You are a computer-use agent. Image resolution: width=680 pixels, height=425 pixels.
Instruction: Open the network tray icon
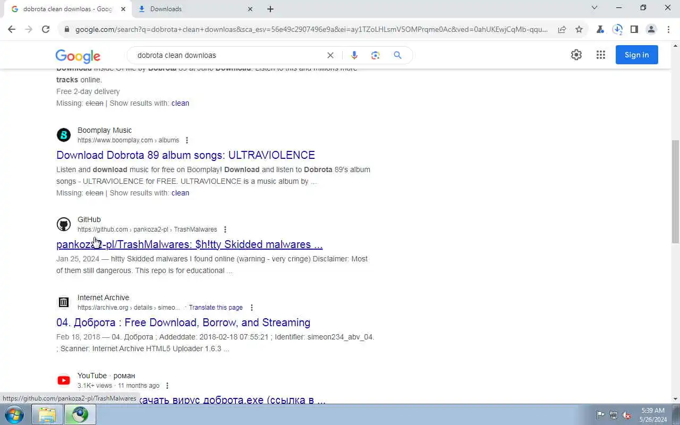pos(614,415)
